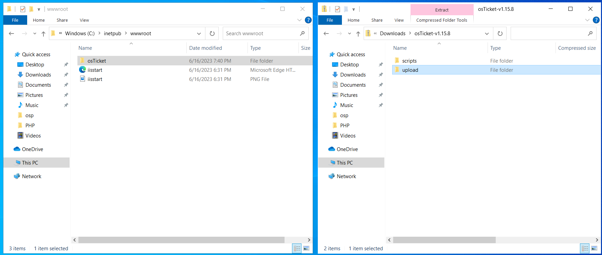Click search magnifier in wwwroot window

click(302, 34)
